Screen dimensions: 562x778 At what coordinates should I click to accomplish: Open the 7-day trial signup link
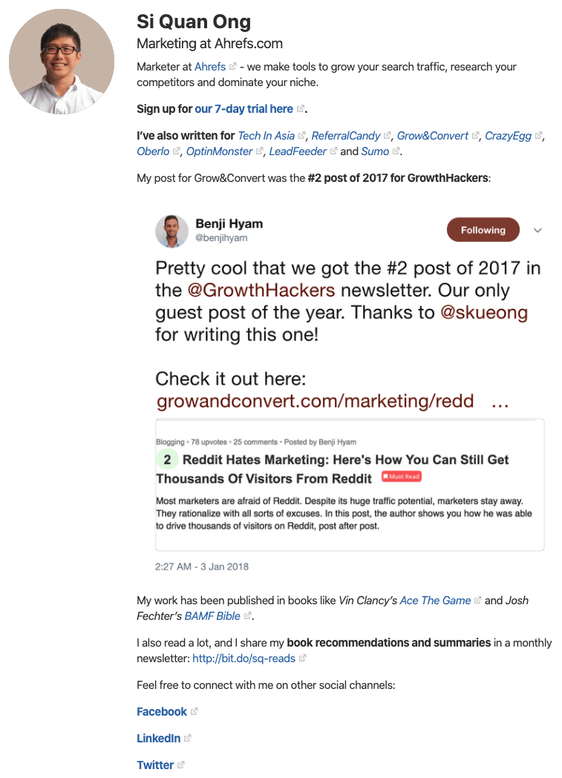(244, 109)
